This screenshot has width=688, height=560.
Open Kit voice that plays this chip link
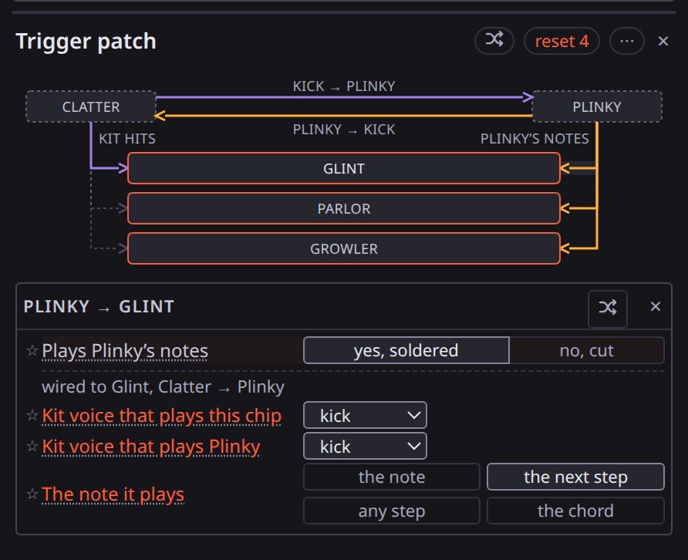click(162, 416)
